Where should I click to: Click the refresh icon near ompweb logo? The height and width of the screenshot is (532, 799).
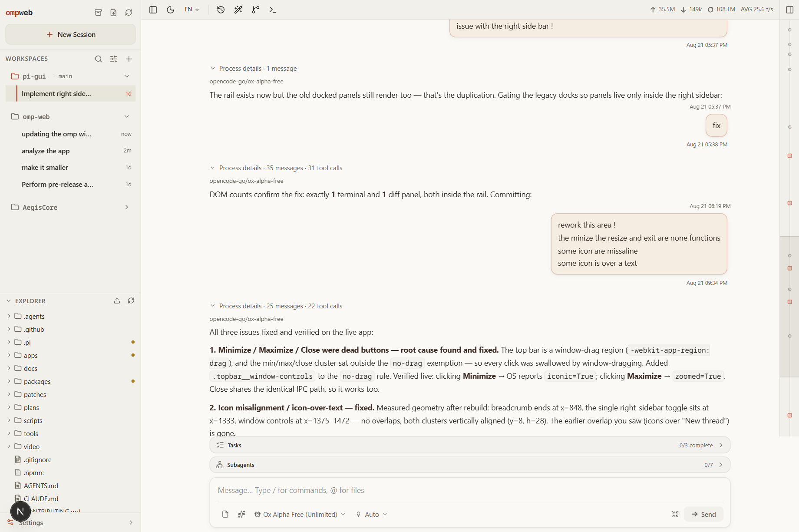tap(129, 13)
